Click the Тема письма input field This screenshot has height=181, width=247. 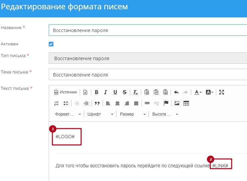(x=148, y=74)
